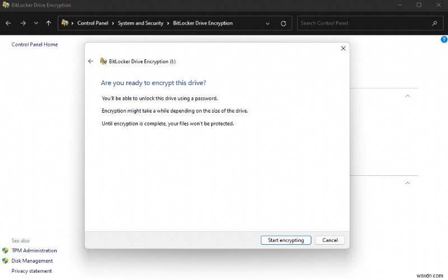
Task: Navigate forward in Control Panel window
Action: (x=23, y=23)
